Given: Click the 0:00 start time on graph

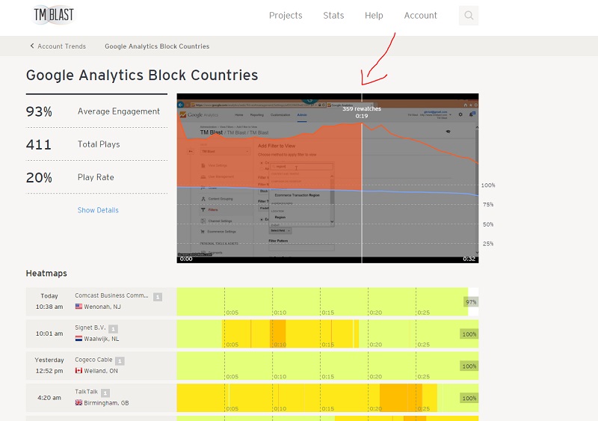Looking at the screenshot, I should click(x=186, y=259).
